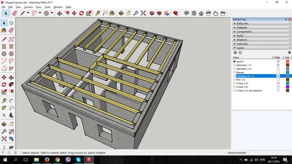Expand the Materials panel

pos(242,27)
